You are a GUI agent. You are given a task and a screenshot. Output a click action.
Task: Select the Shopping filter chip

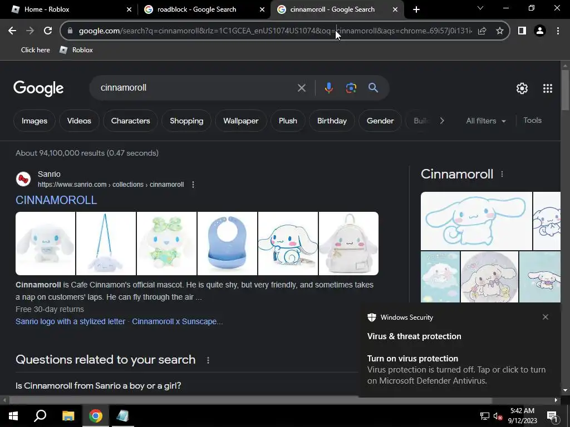click(186, 121)
